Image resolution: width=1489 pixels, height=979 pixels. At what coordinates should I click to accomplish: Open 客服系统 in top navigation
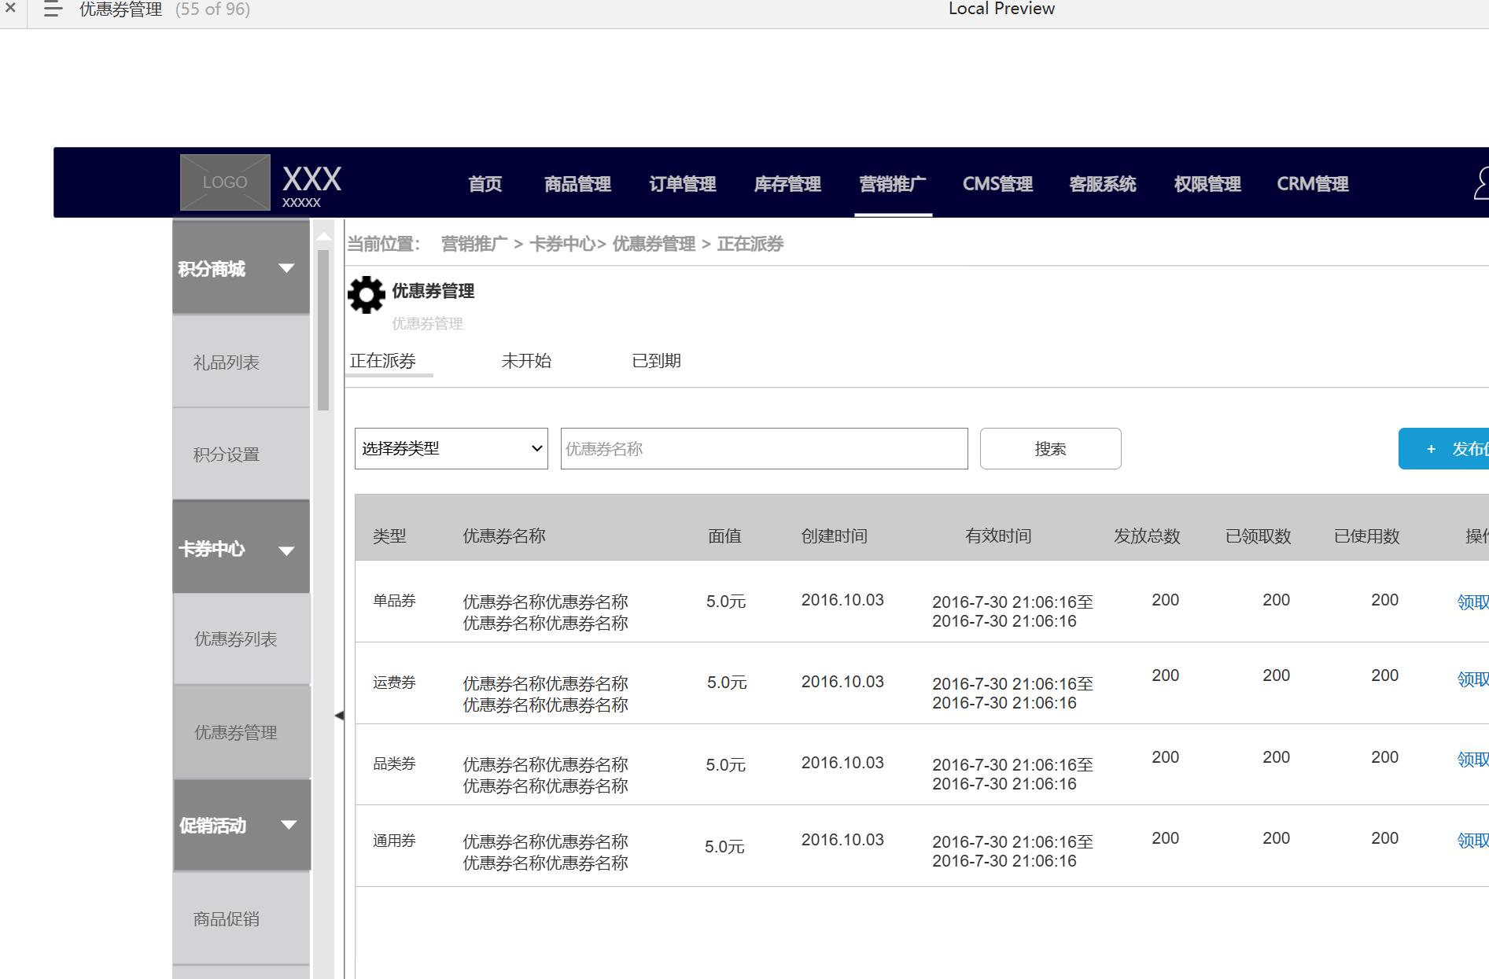[1103, 184]
